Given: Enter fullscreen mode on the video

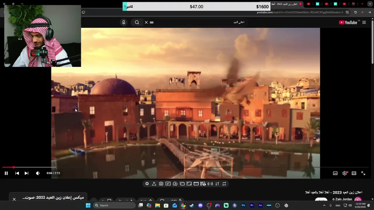Looking at the screenshot, I should (x=363, y=173).
